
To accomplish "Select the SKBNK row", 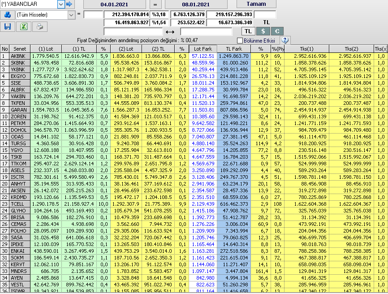I will (194, 63).
